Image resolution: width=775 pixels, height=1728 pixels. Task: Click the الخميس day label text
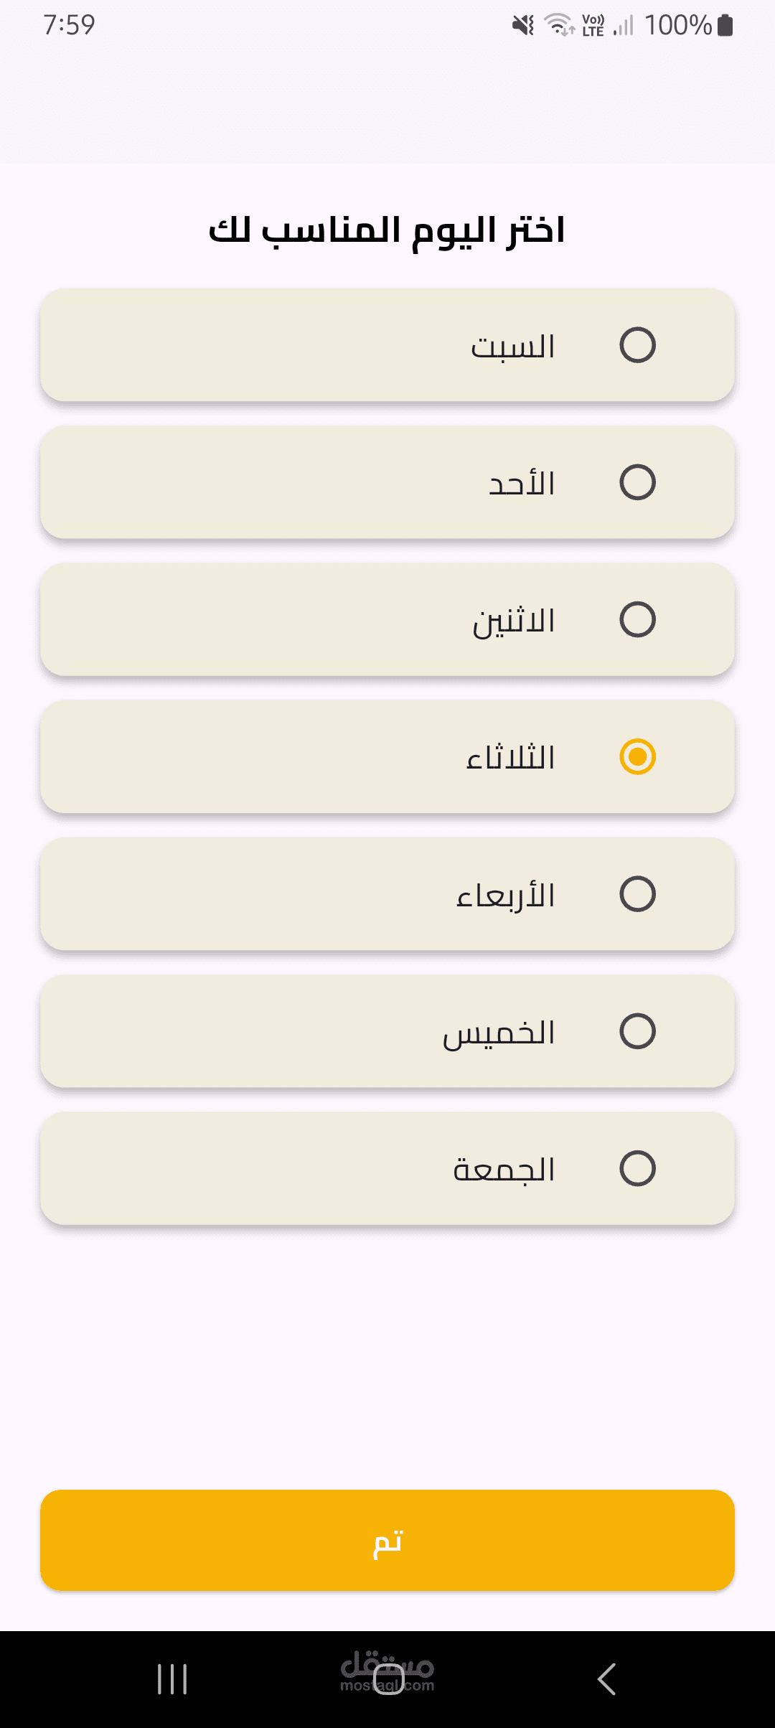[499, 1033]
